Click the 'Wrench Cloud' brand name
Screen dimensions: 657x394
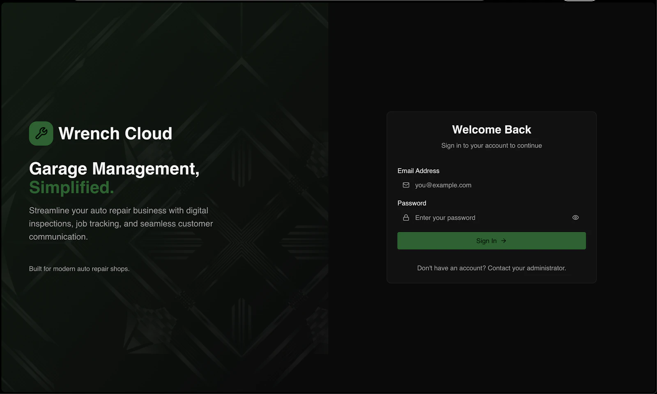(115, 133)
